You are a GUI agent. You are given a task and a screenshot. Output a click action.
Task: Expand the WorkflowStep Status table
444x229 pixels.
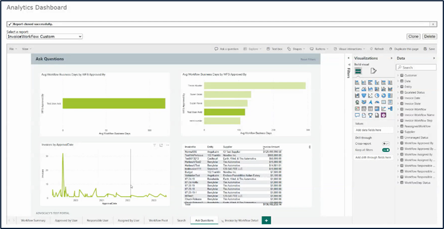(x=398, y=183)
